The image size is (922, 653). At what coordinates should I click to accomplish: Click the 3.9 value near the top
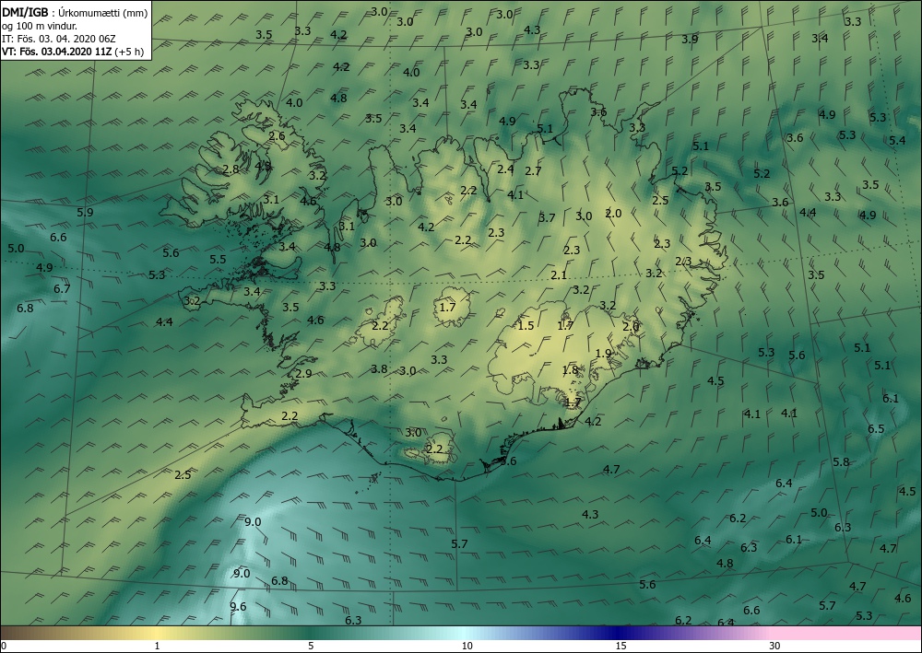click(x=690, y=39)
